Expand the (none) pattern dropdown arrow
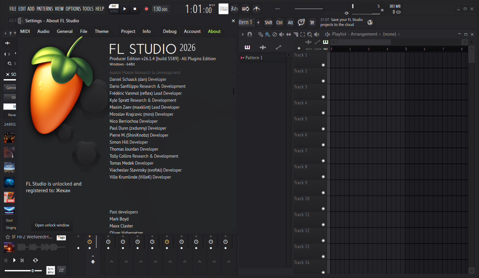The width and height of the screenshot is (479, 278). 399,34
